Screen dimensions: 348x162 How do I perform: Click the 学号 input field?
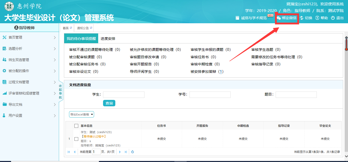(x=210, y=95)
